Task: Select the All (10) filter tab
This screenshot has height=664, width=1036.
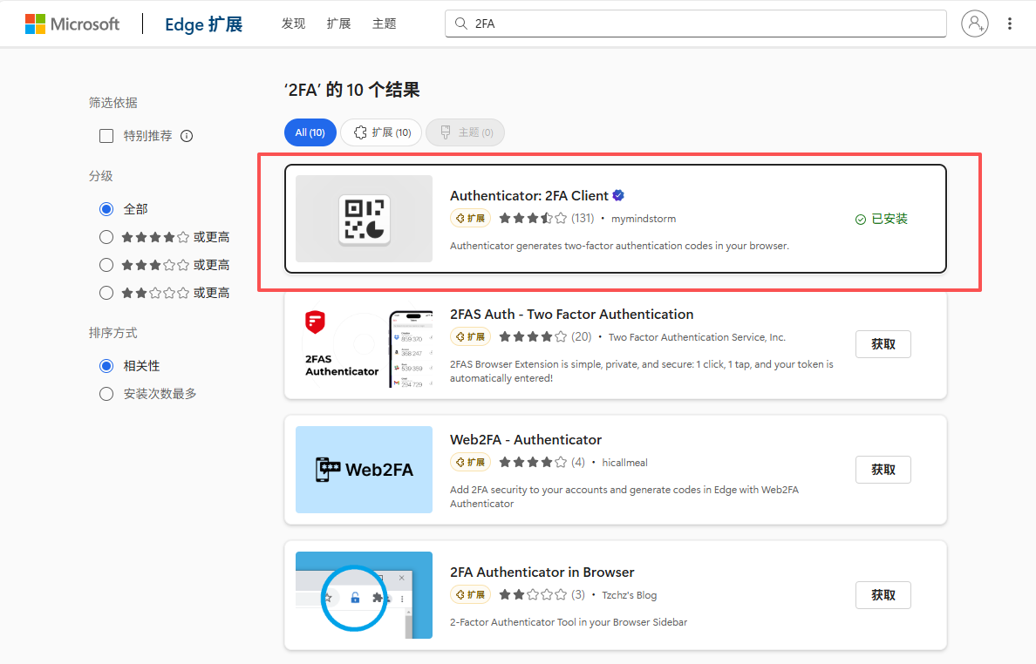Action: (x=310, y=132)
